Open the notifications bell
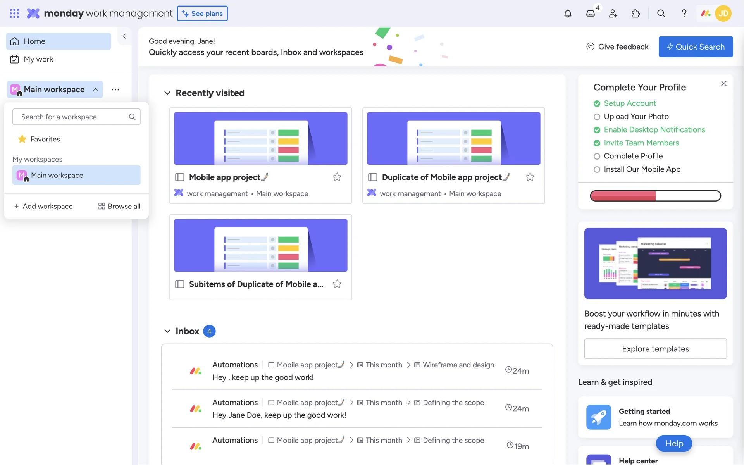Image resolution: width=744 pixels, height=465 pixels. tap(568, 14)
